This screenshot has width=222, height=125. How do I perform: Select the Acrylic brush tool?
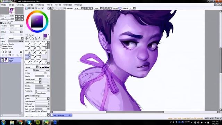(28, 56)
